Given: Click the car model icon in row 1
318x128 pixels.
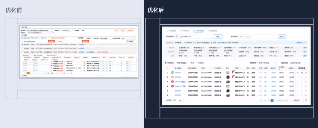Looking at the screenshot, I should [x=261, y=72].
